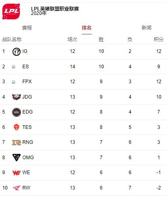This screenshot has height=198, width=167.
Task: Click the EDG team logo
Action: [x=17, y=112]
